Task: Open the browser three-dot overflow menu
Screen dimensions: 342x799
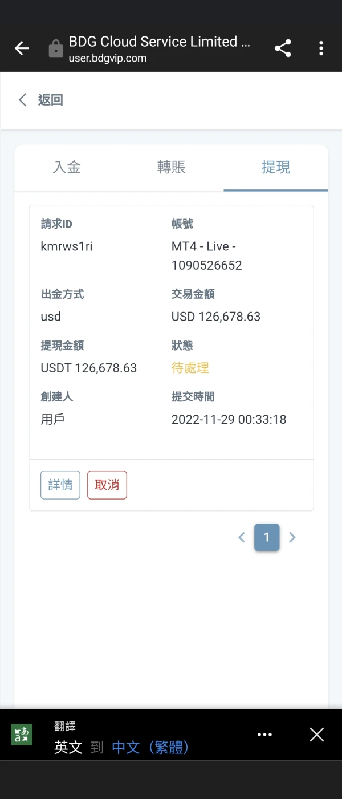Action: click(x=321, y=48)
